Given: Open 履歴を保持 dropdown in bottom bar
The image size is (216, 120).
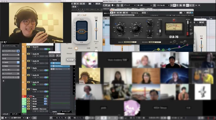Looking at the screenshot, I should point(18,118).
